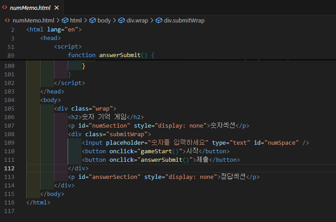Open the div.wrap breadcrumb segment
The width and height of the screenshot is (336, 222).
(137, 20)
